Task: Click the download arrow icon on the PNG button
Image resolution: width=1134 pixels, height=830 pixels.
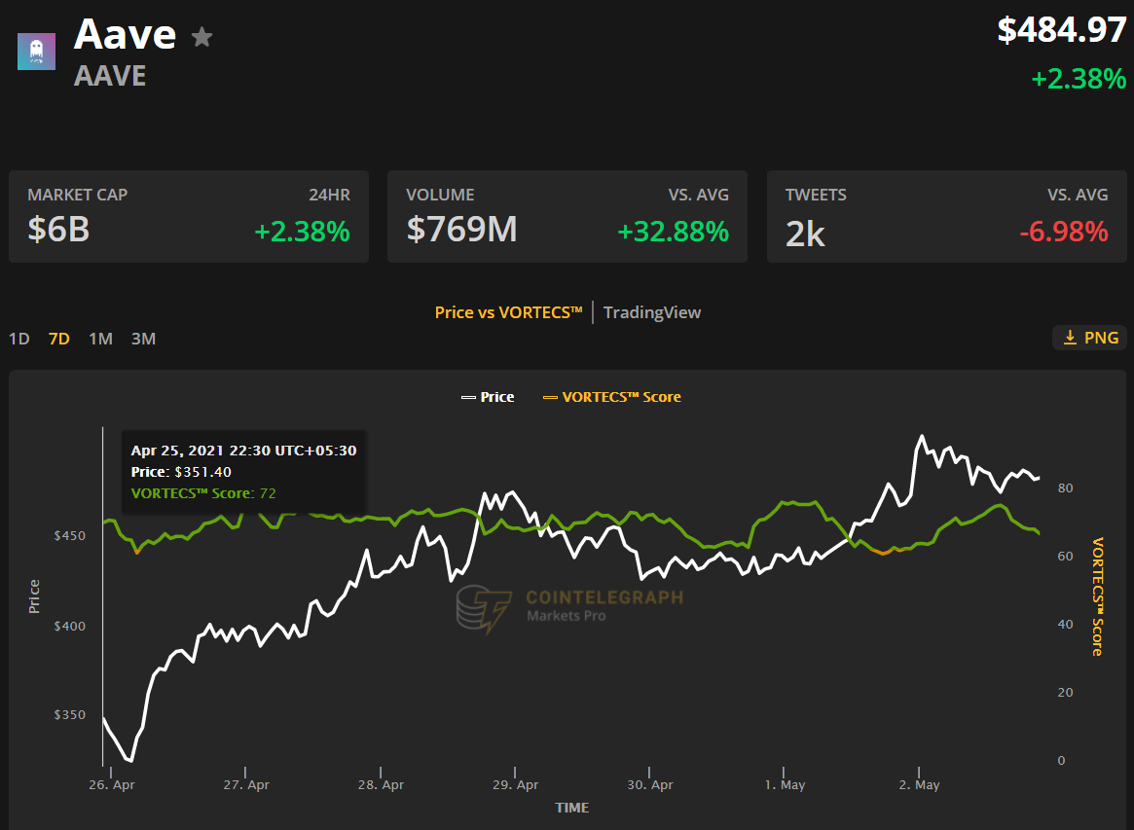Action: [x=1070, y=338]
